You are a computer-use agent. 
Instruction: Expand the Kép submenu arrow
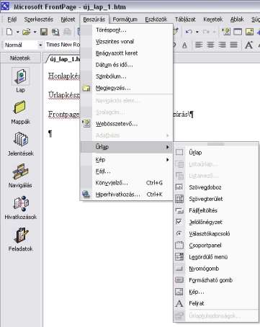(168, 160)
